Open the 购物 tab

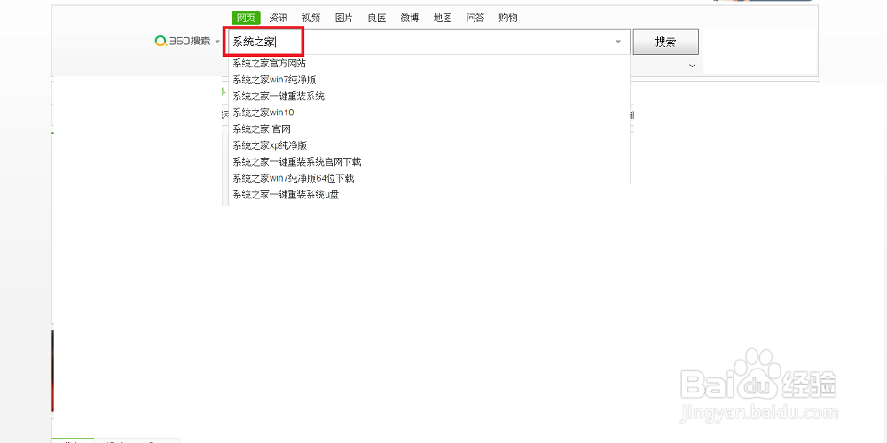click(x=508, y=18)
